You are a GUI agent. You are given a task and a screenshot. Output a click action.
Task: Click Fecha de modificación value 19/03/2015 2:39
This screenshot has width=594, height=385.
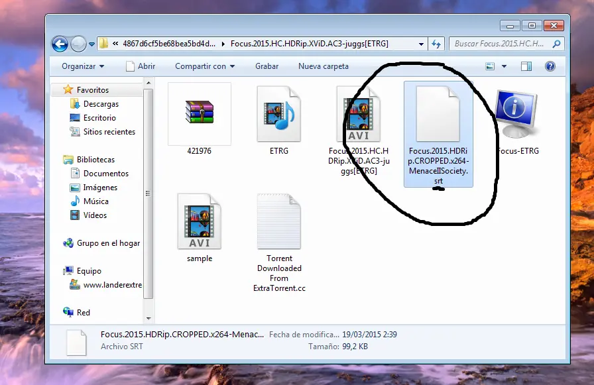[x=369, y=335]
